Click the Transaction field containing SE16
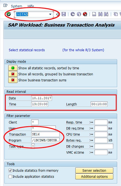This screenshot has height=186, width=121. (45, 134)
